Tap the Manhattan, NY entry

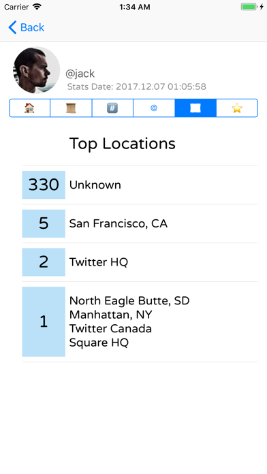click(110, 315)
